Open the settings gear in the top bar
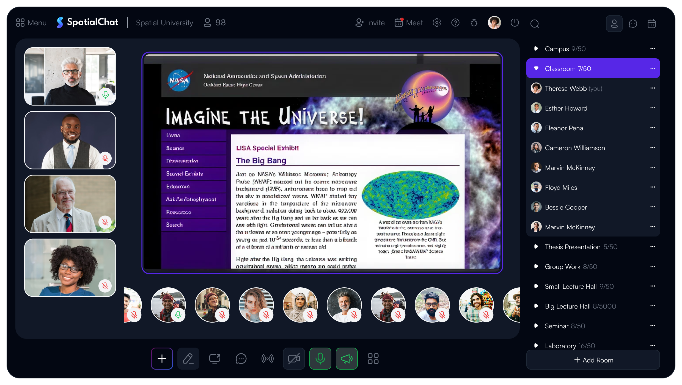 click(437, 23)
